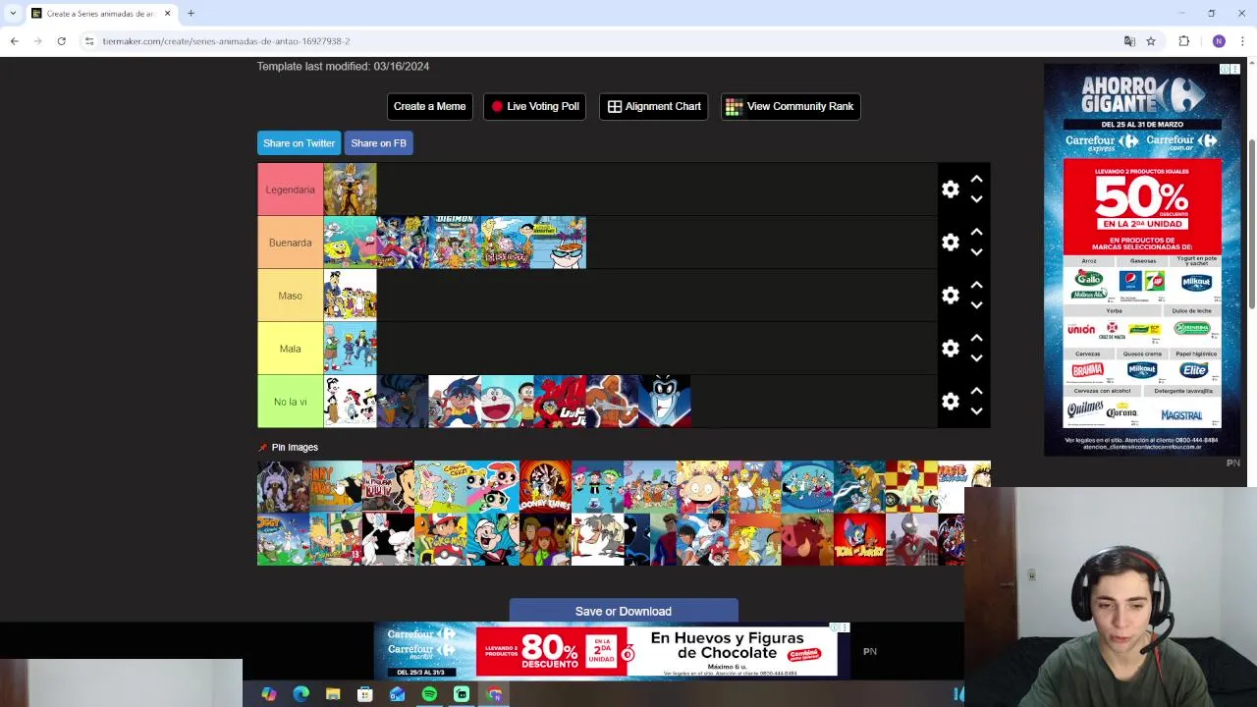Move Legendaria tier up with arrow
The image size is (1257, 707).
coord(976,180)
